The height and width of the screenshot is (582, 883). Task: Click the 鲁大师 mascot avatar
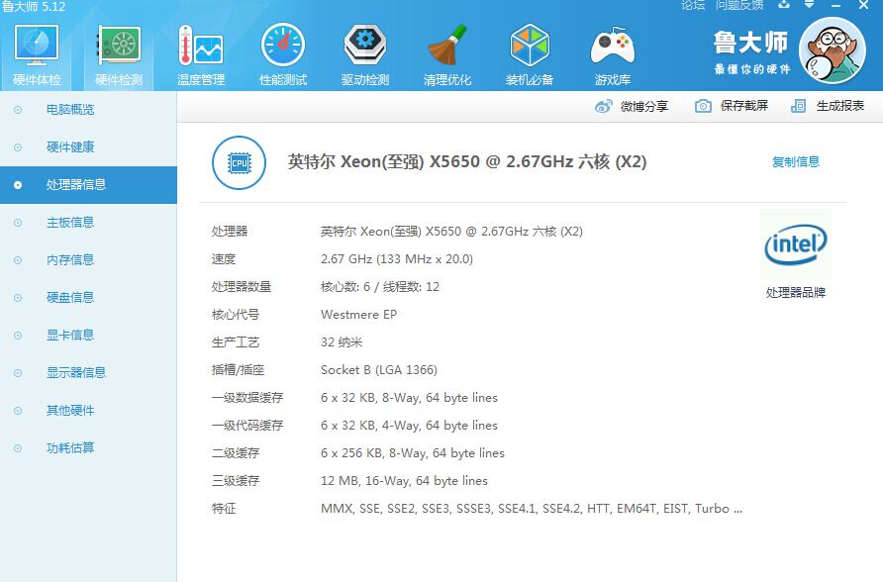point(832,51)
